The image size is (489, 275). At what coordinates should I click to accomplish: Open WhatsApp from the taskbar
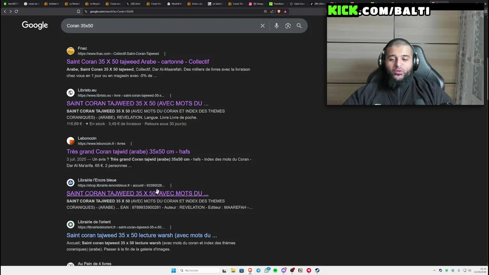[267, 270]
